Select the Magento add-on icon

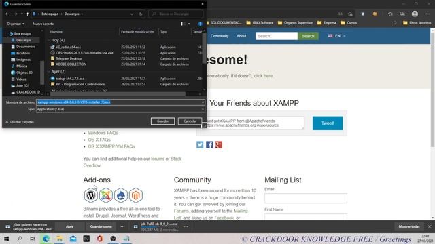click(136, 195)
